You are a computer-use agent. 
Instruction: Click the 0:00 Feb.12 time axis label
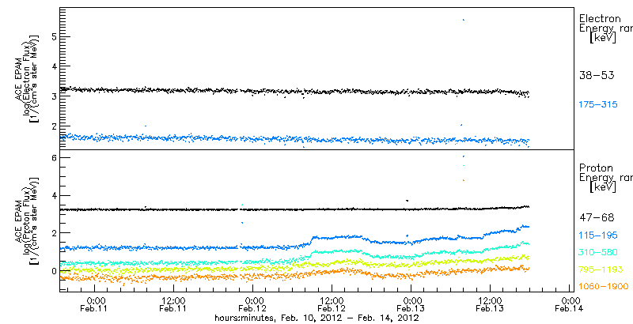click(x=253, y=305)
